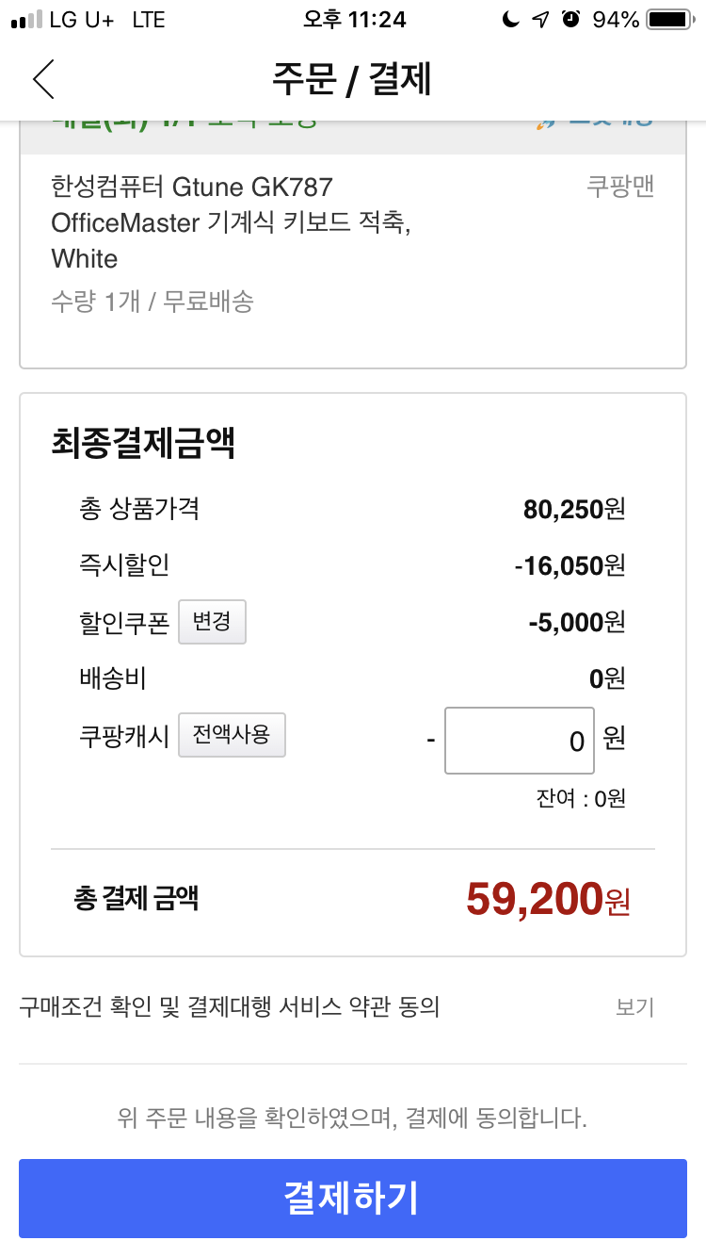Tap the alarm clock status icon
The image size is (706, 1257).
(x=570, y=20)
